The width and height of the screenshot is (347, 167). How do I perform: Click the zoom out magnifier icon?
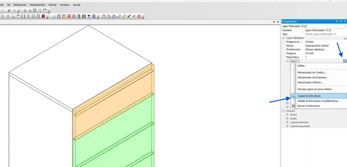point(30,10)
